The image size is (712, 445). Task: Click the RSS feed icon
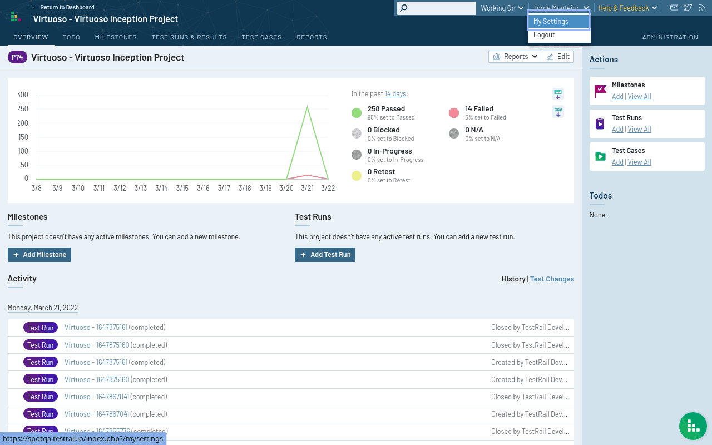point(701,8)
